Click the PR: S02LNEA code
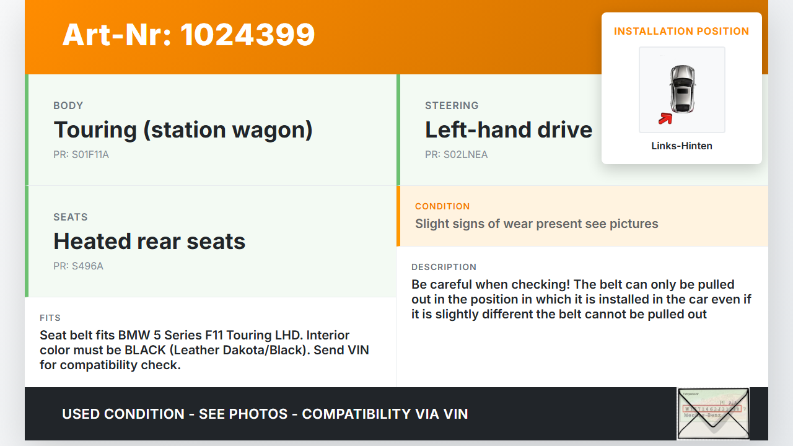This screenshot has width=793, height=446. [457, 155]
